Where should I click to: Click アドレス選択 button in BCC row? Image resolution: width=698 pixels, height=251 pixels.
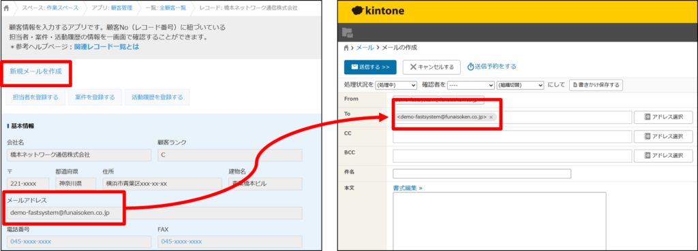click(663, 156)
